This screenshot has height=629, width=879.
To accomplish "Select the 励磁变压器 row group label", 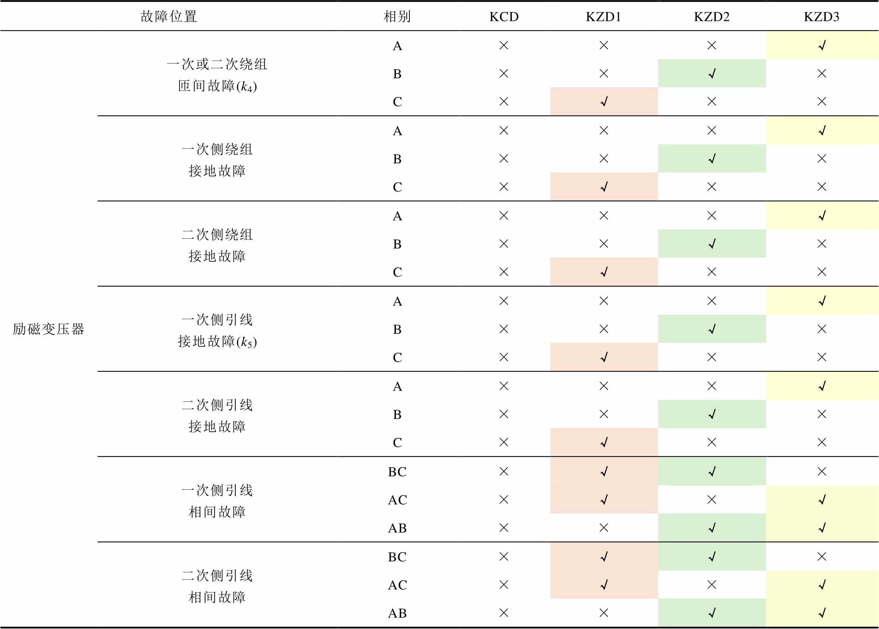I will coord(48,329).
